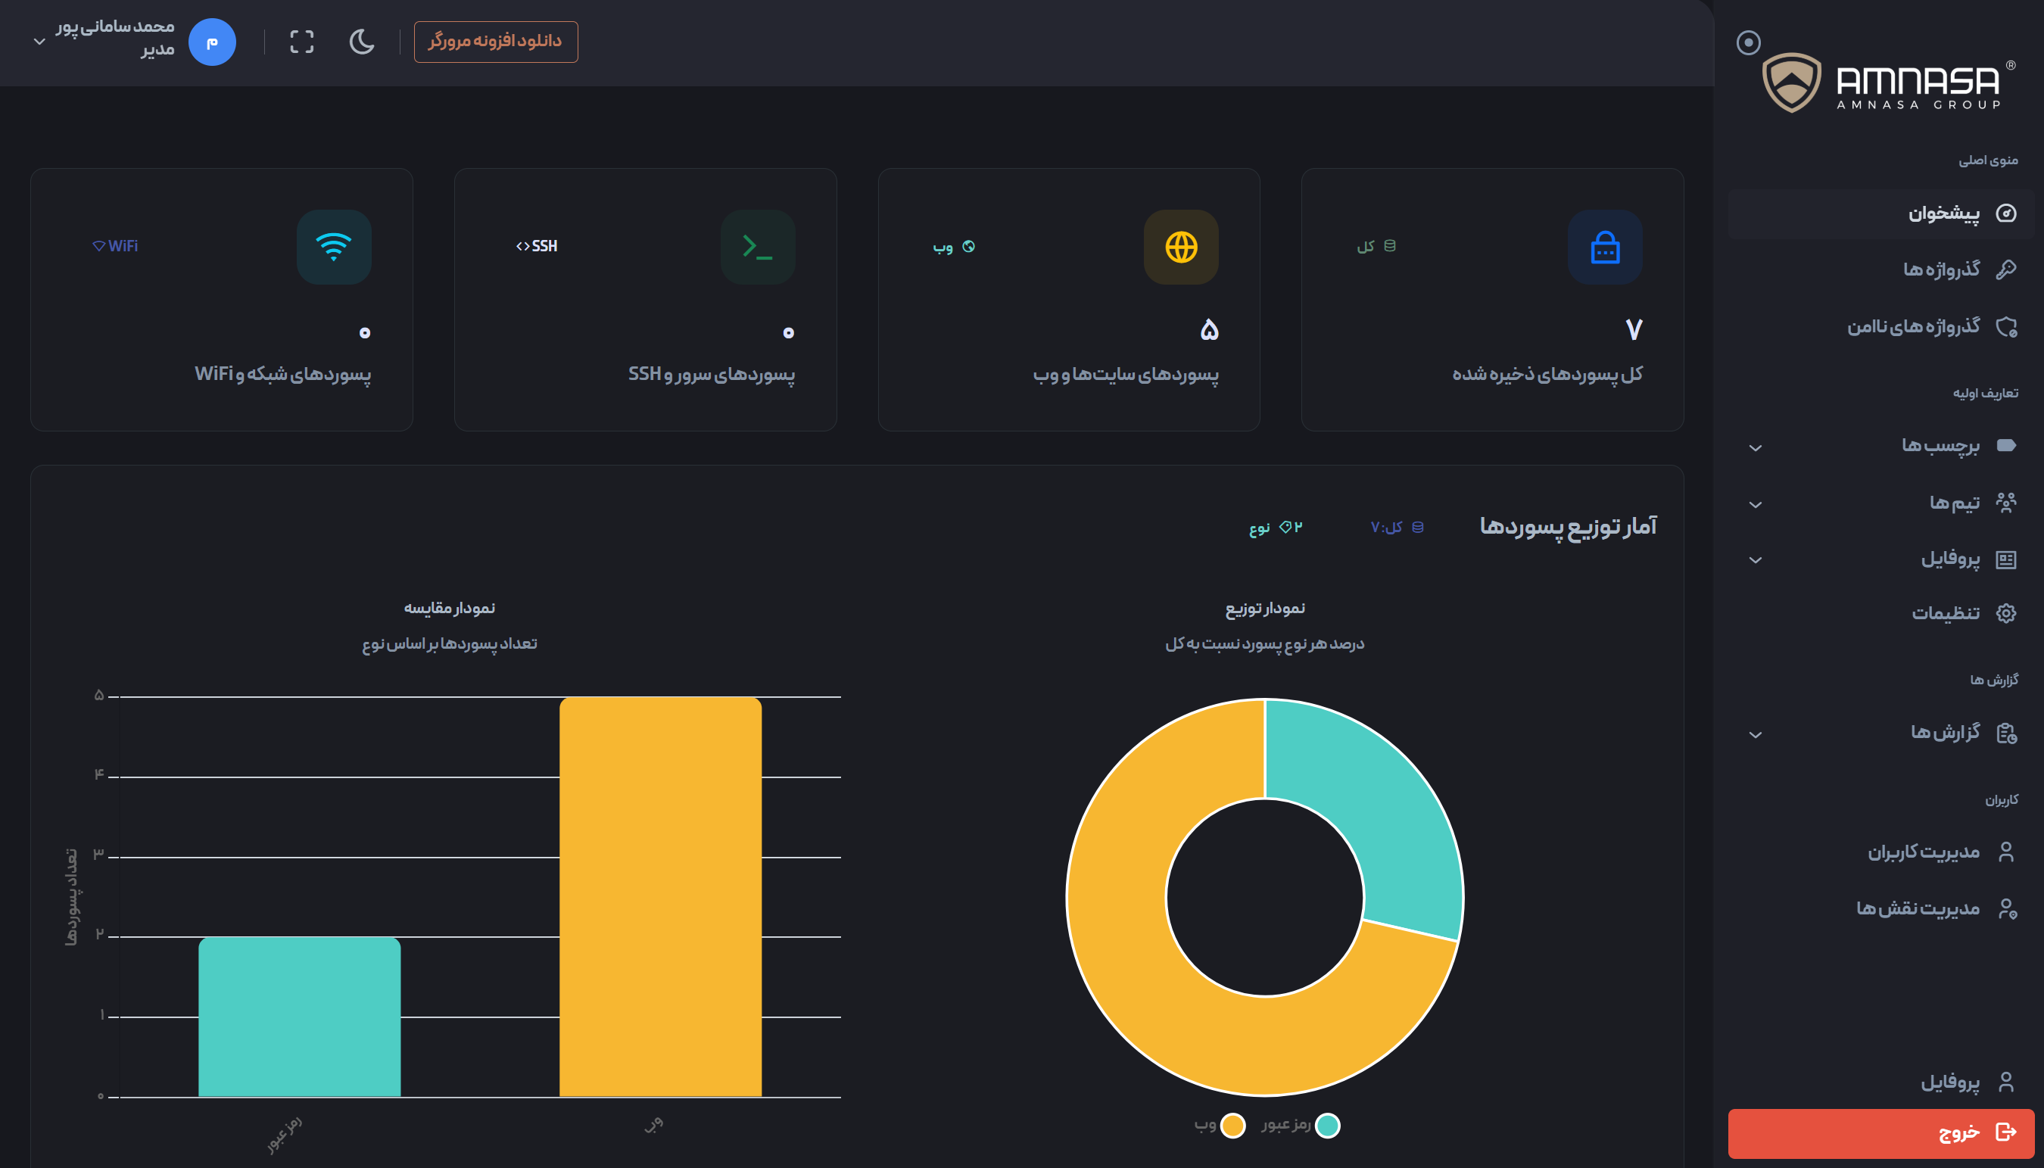Screen dimensions: 2044x1168
Task: Click the نمودار توزیع chart title
Action: tap(1265, 609)
